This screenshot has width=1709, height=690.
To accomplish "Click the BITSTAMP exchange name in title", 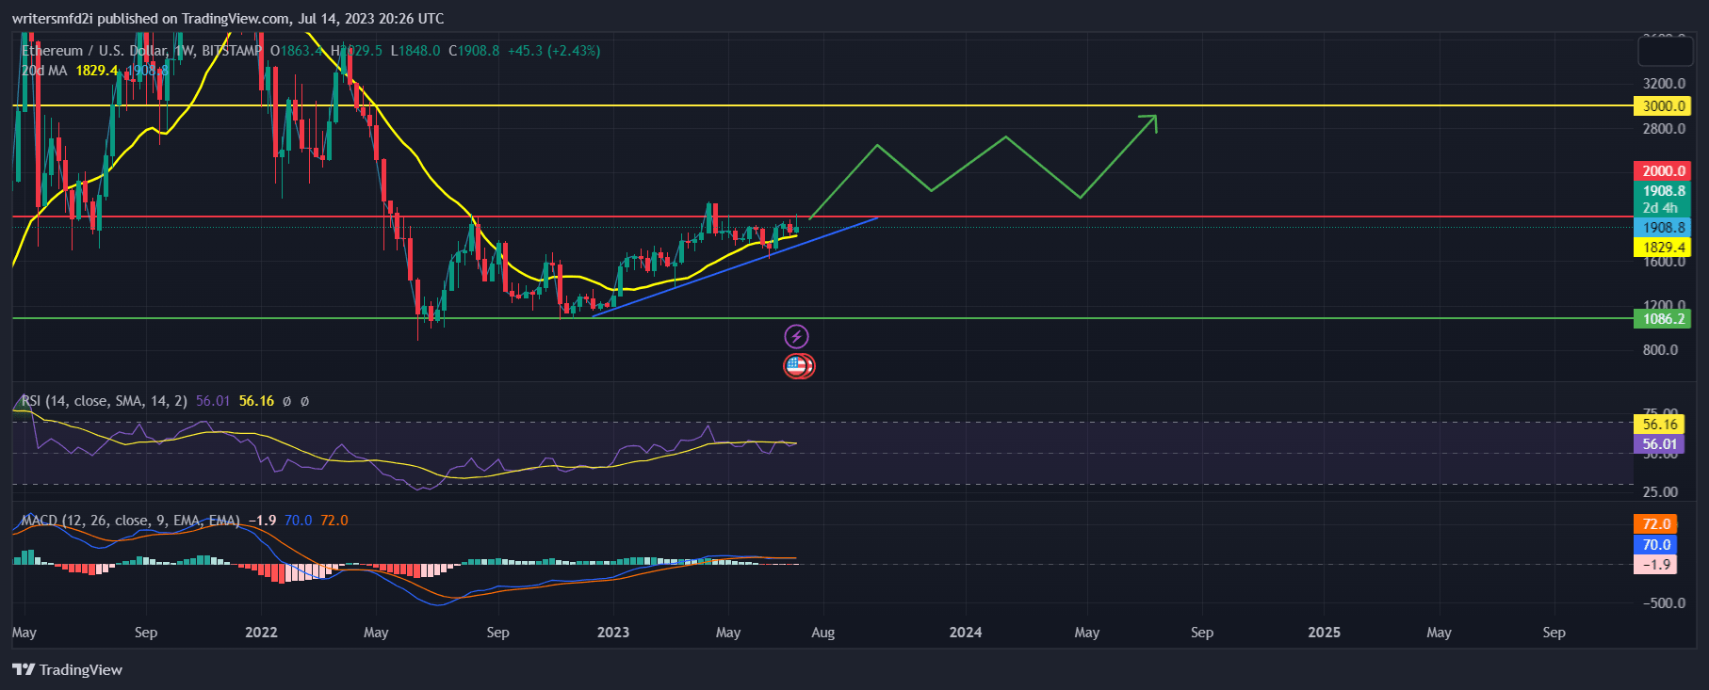I will (232, 51).
